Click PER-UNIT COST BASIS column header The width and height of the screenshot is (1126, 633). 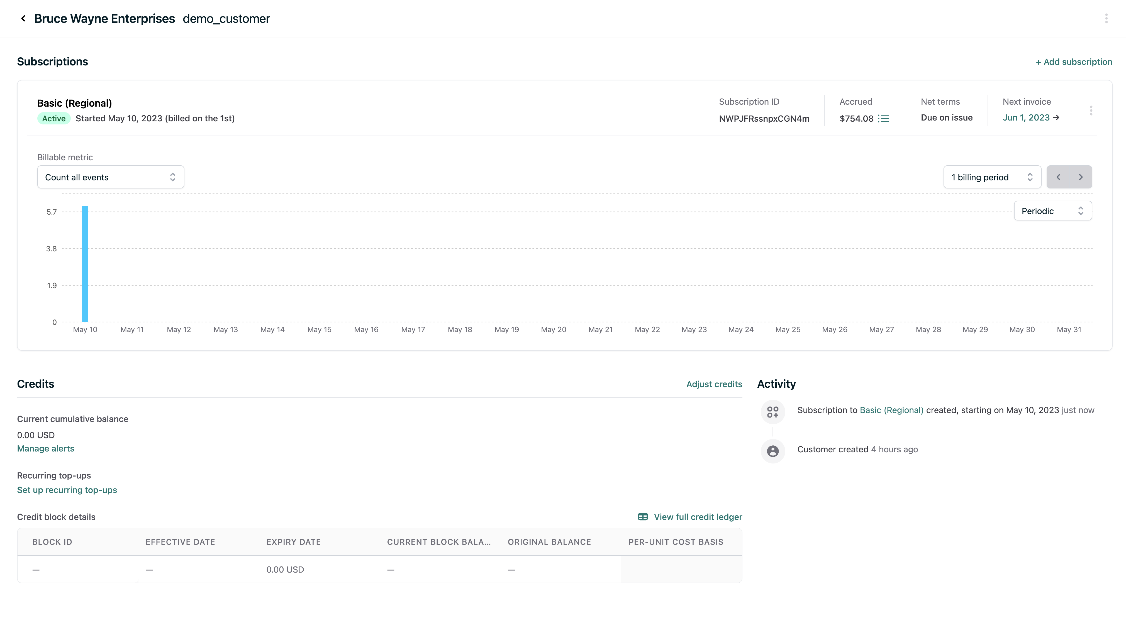(676, 542)
